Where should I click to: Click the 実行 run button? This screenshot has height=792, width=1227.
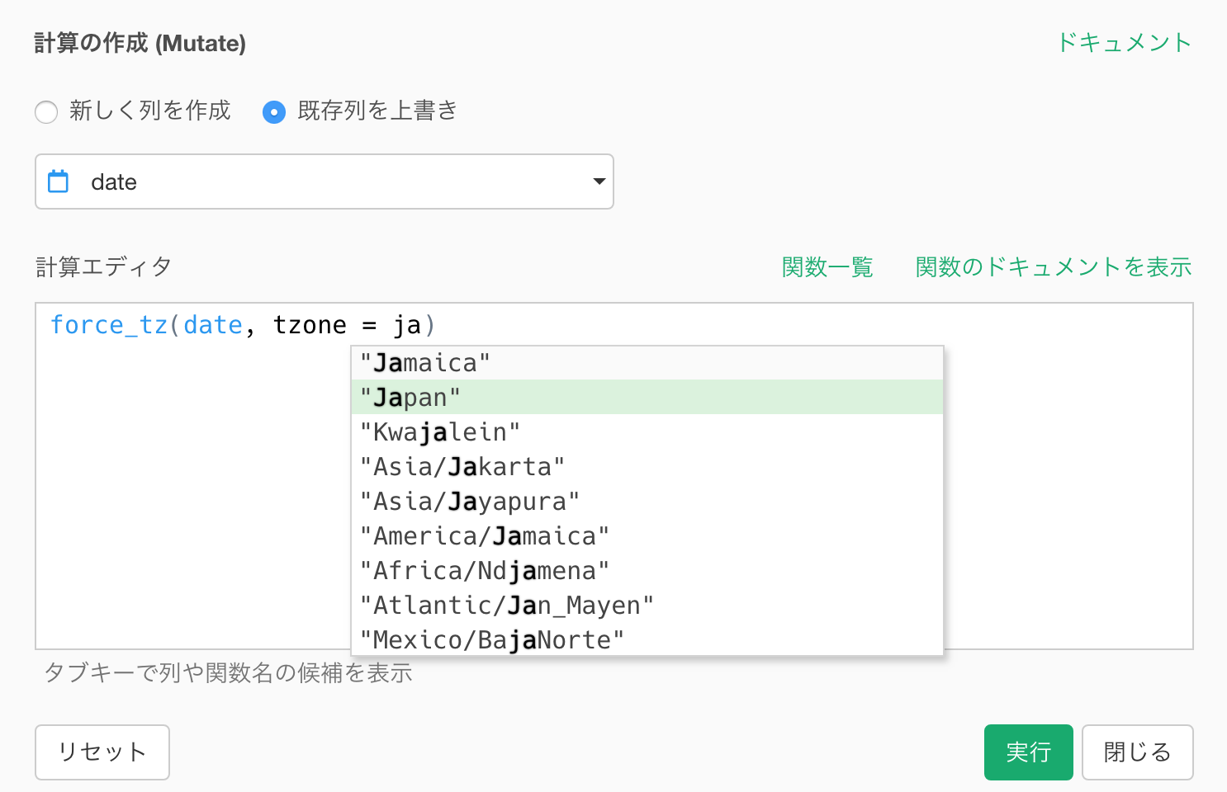[1029, 752]
